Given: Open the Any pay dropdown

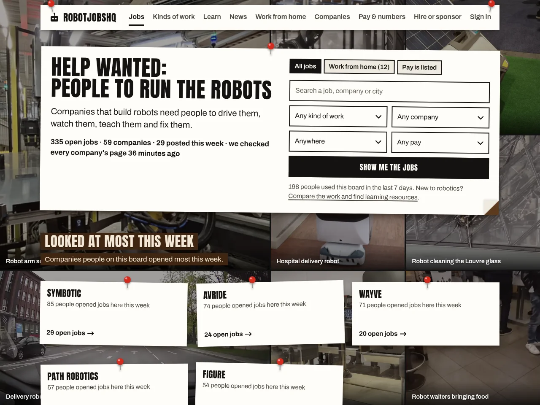Looking at the screenshot, I should [x=440, y=143].
